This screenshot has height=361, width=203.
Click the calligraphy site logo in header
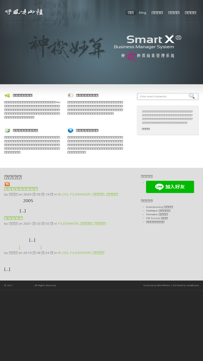click(24, 12)
